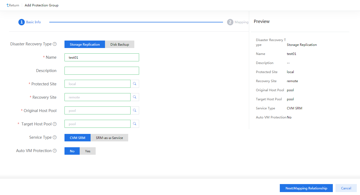This screenshot has width=360, height=195.
Task: Click inside the Description field
Action: point(102,70)
